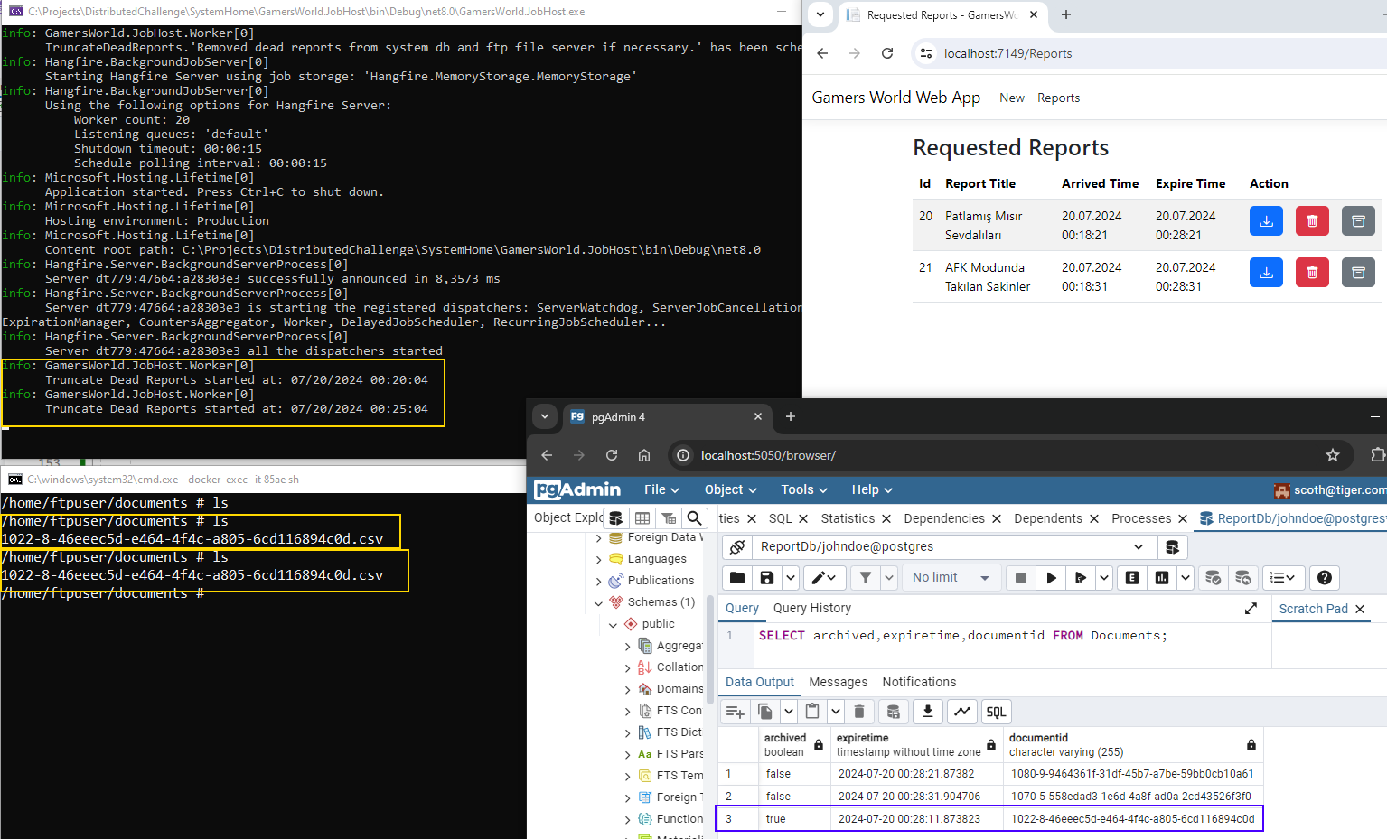Expand the Publications tree node
The height and width of the screenshot is (839, 1387).
point(598,581)
